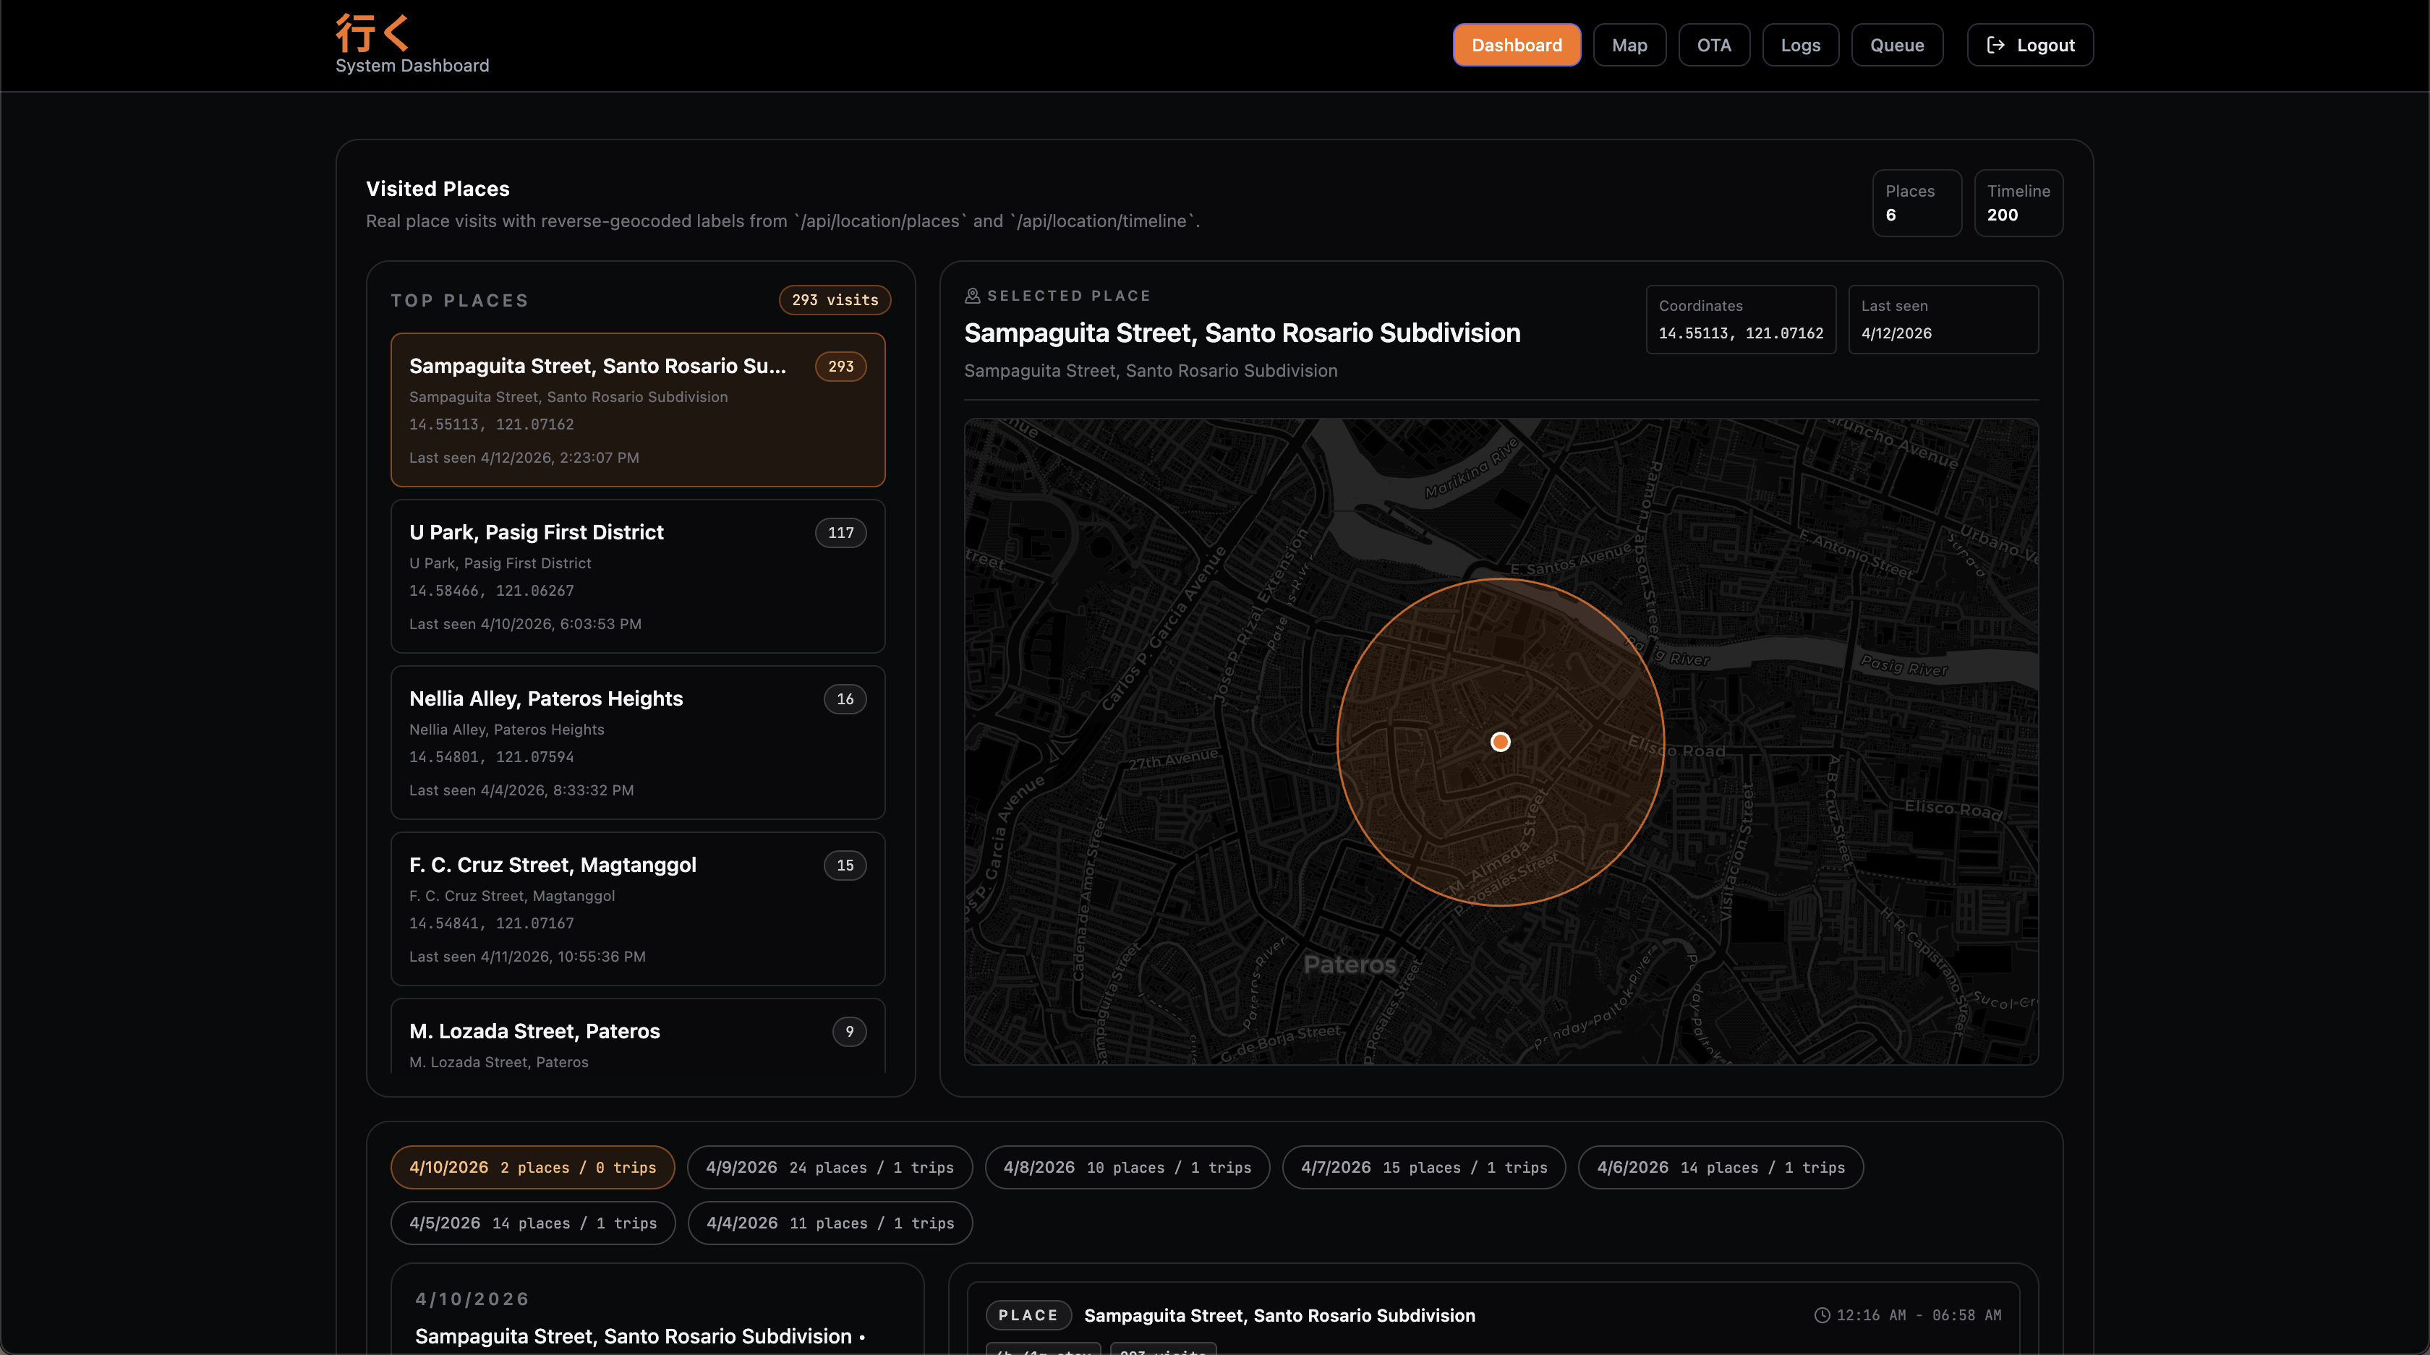
Task: Click the orange 行く logo
Action: (x=372, y=33)
